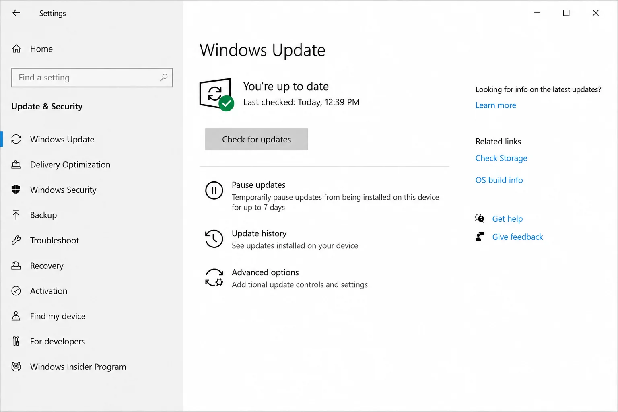Click 'Looking for info on the latest updates?' text

pyautogui.click(x=538, y=89)
